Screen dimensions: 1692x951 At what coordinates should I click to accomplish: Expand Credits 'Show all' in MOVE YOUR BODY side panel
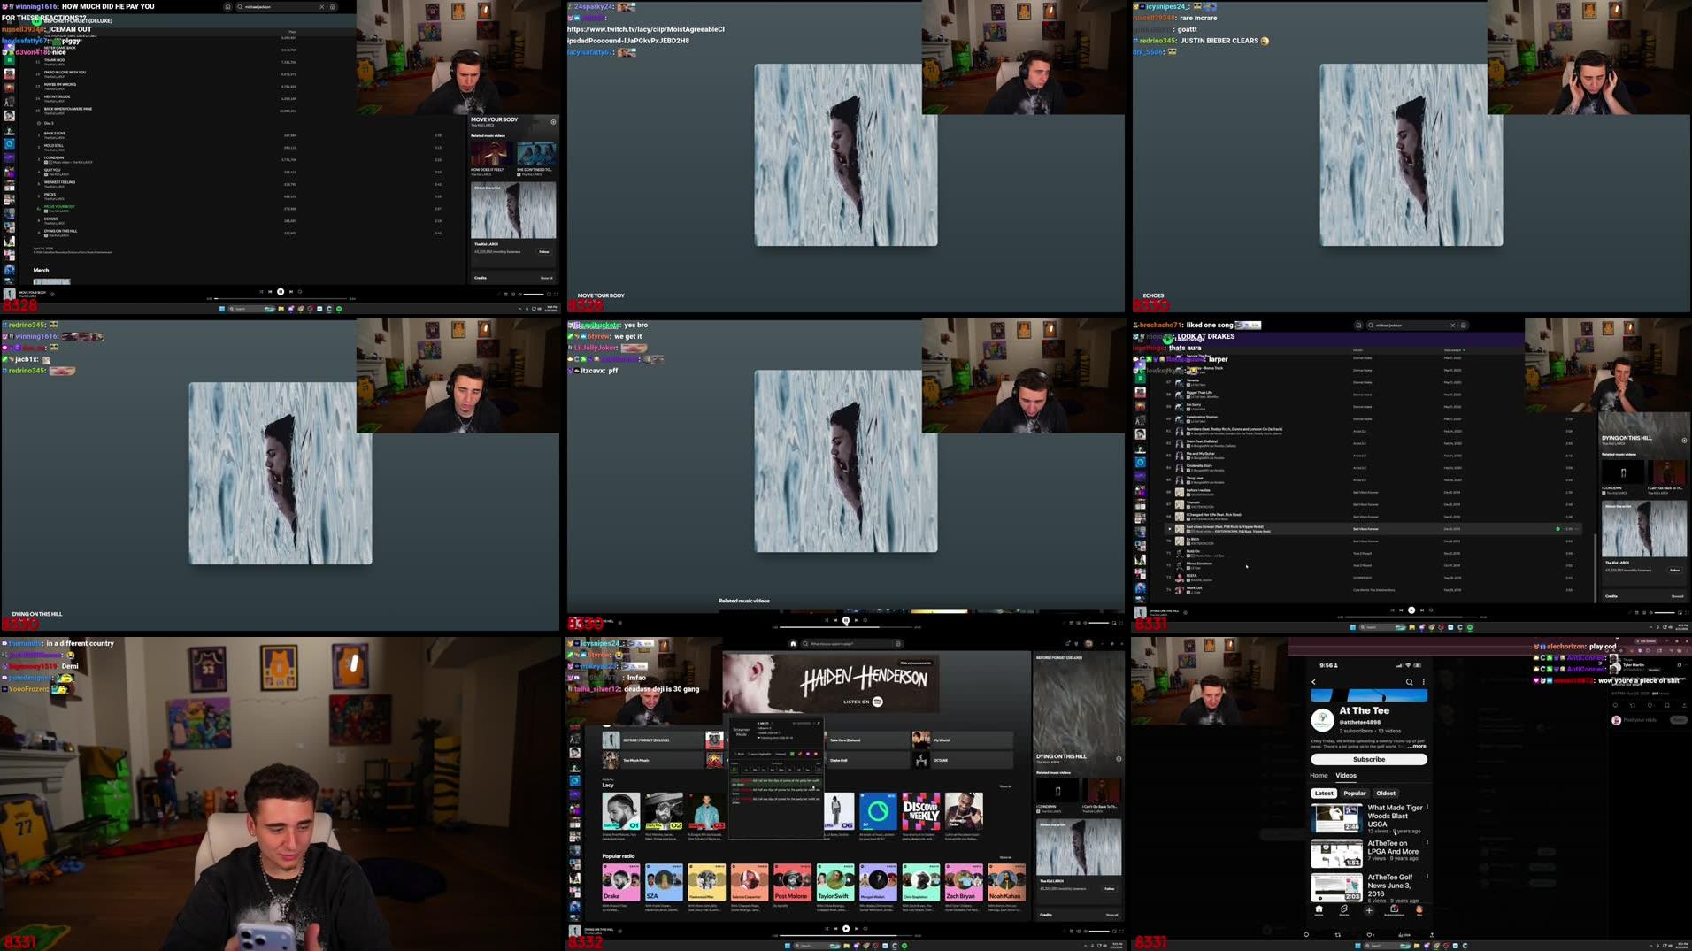pos(546,278)
